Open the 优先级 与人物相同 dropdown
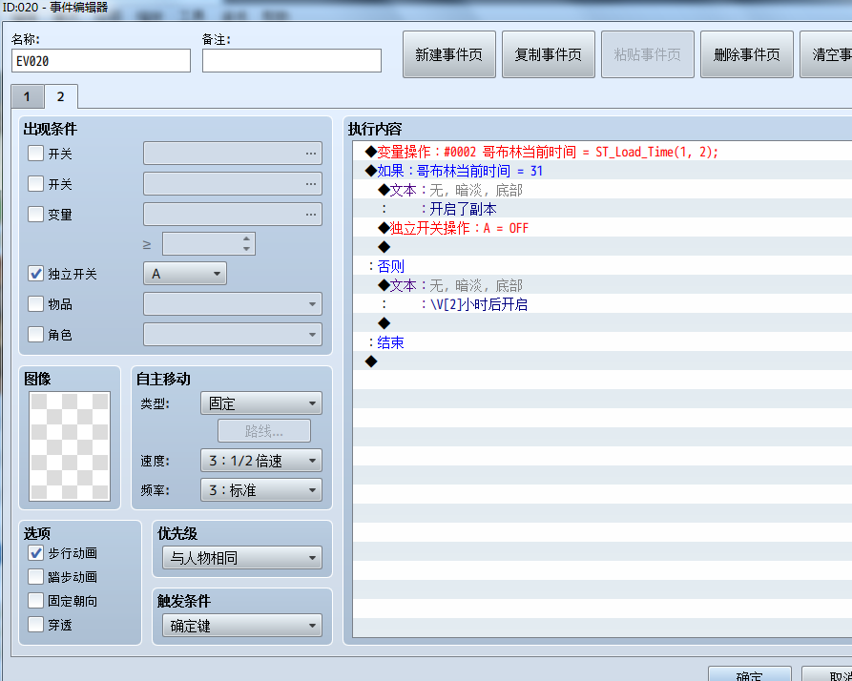 point(242,558)
